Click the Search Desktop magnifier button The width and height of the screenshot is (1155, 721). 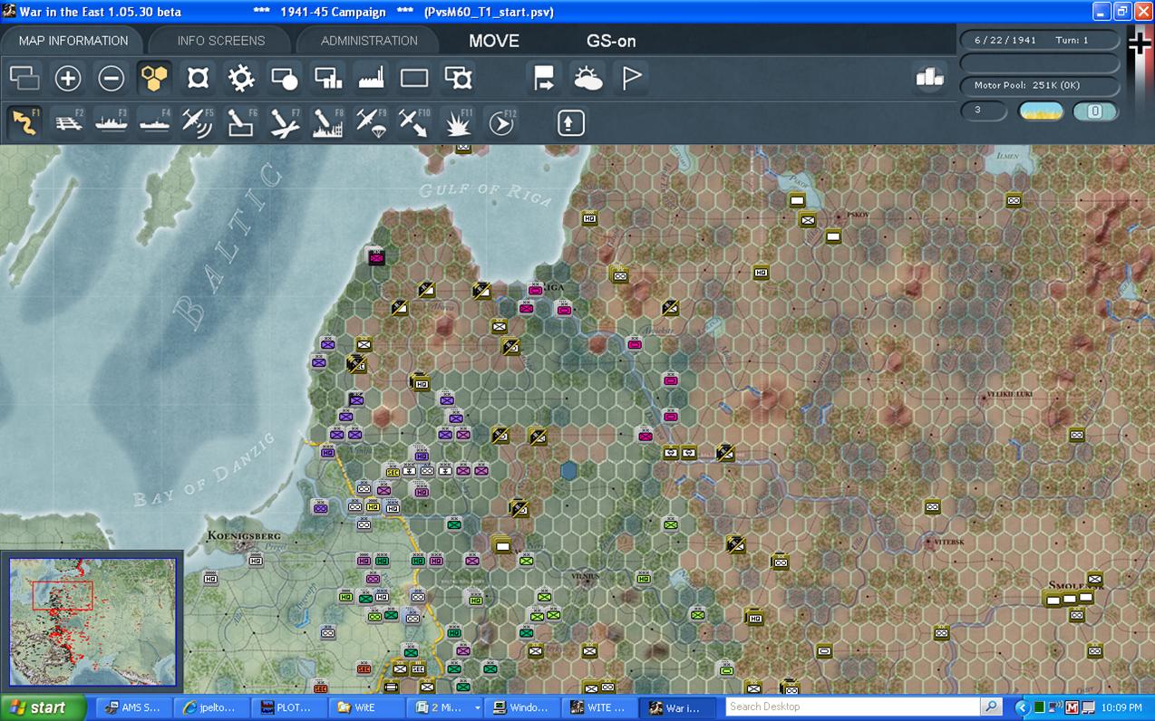pos(990,707)
